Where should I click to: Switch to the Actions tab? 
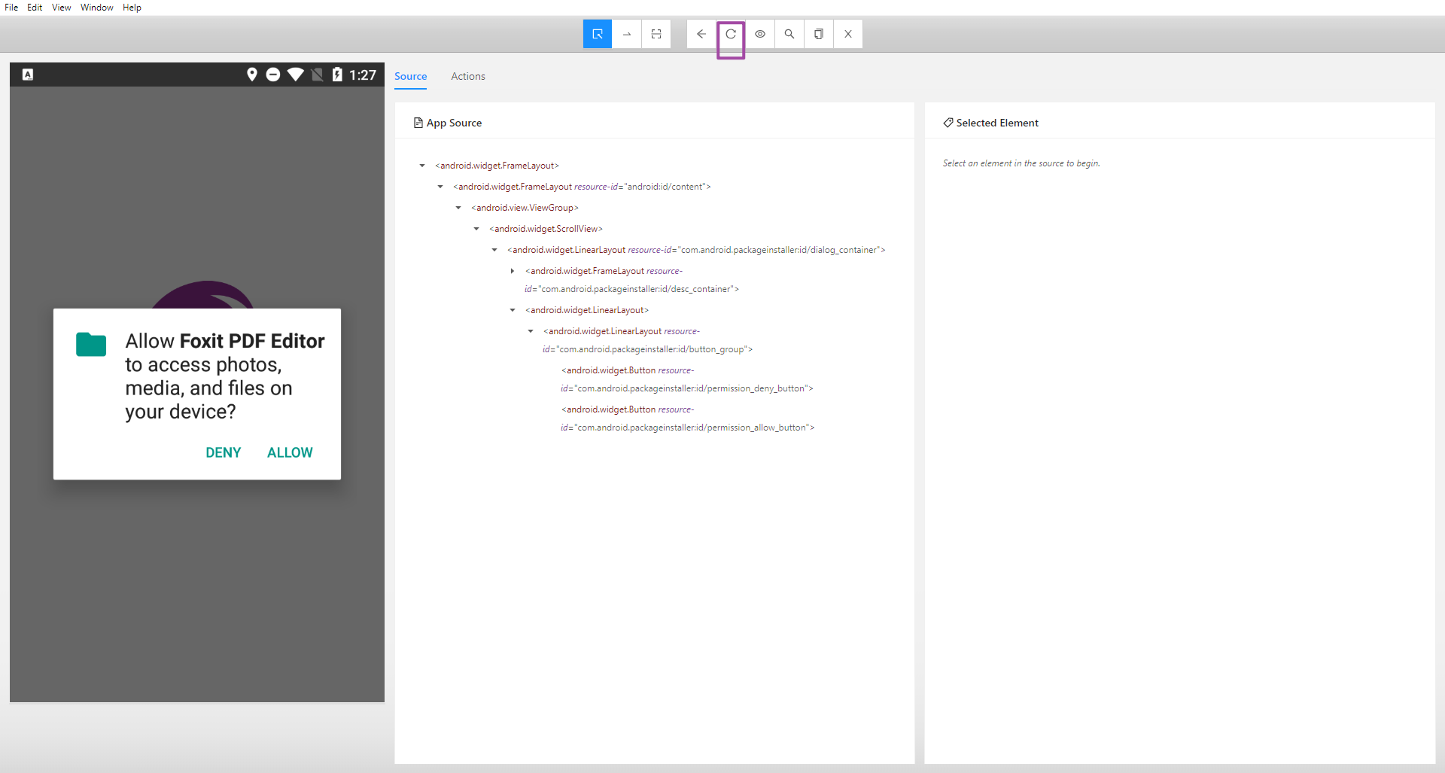(468, 76)
